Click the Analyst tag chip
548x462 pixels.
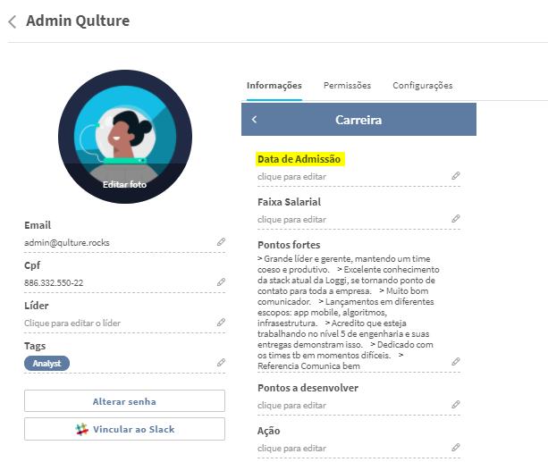[46, 364]
